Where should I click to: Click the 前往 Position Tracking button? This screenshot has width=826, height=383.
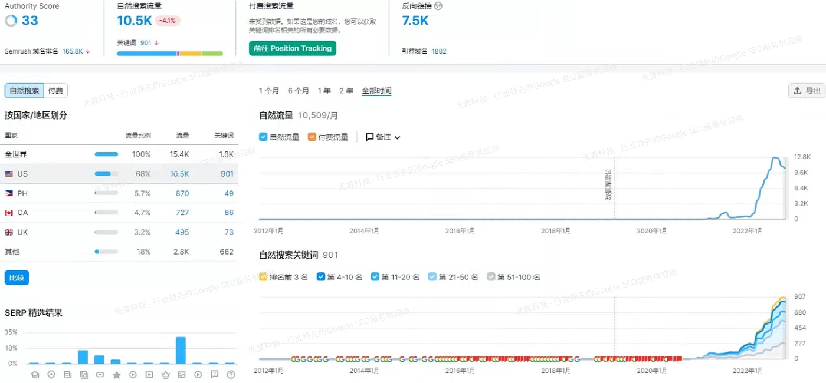(x=292, y=48)
